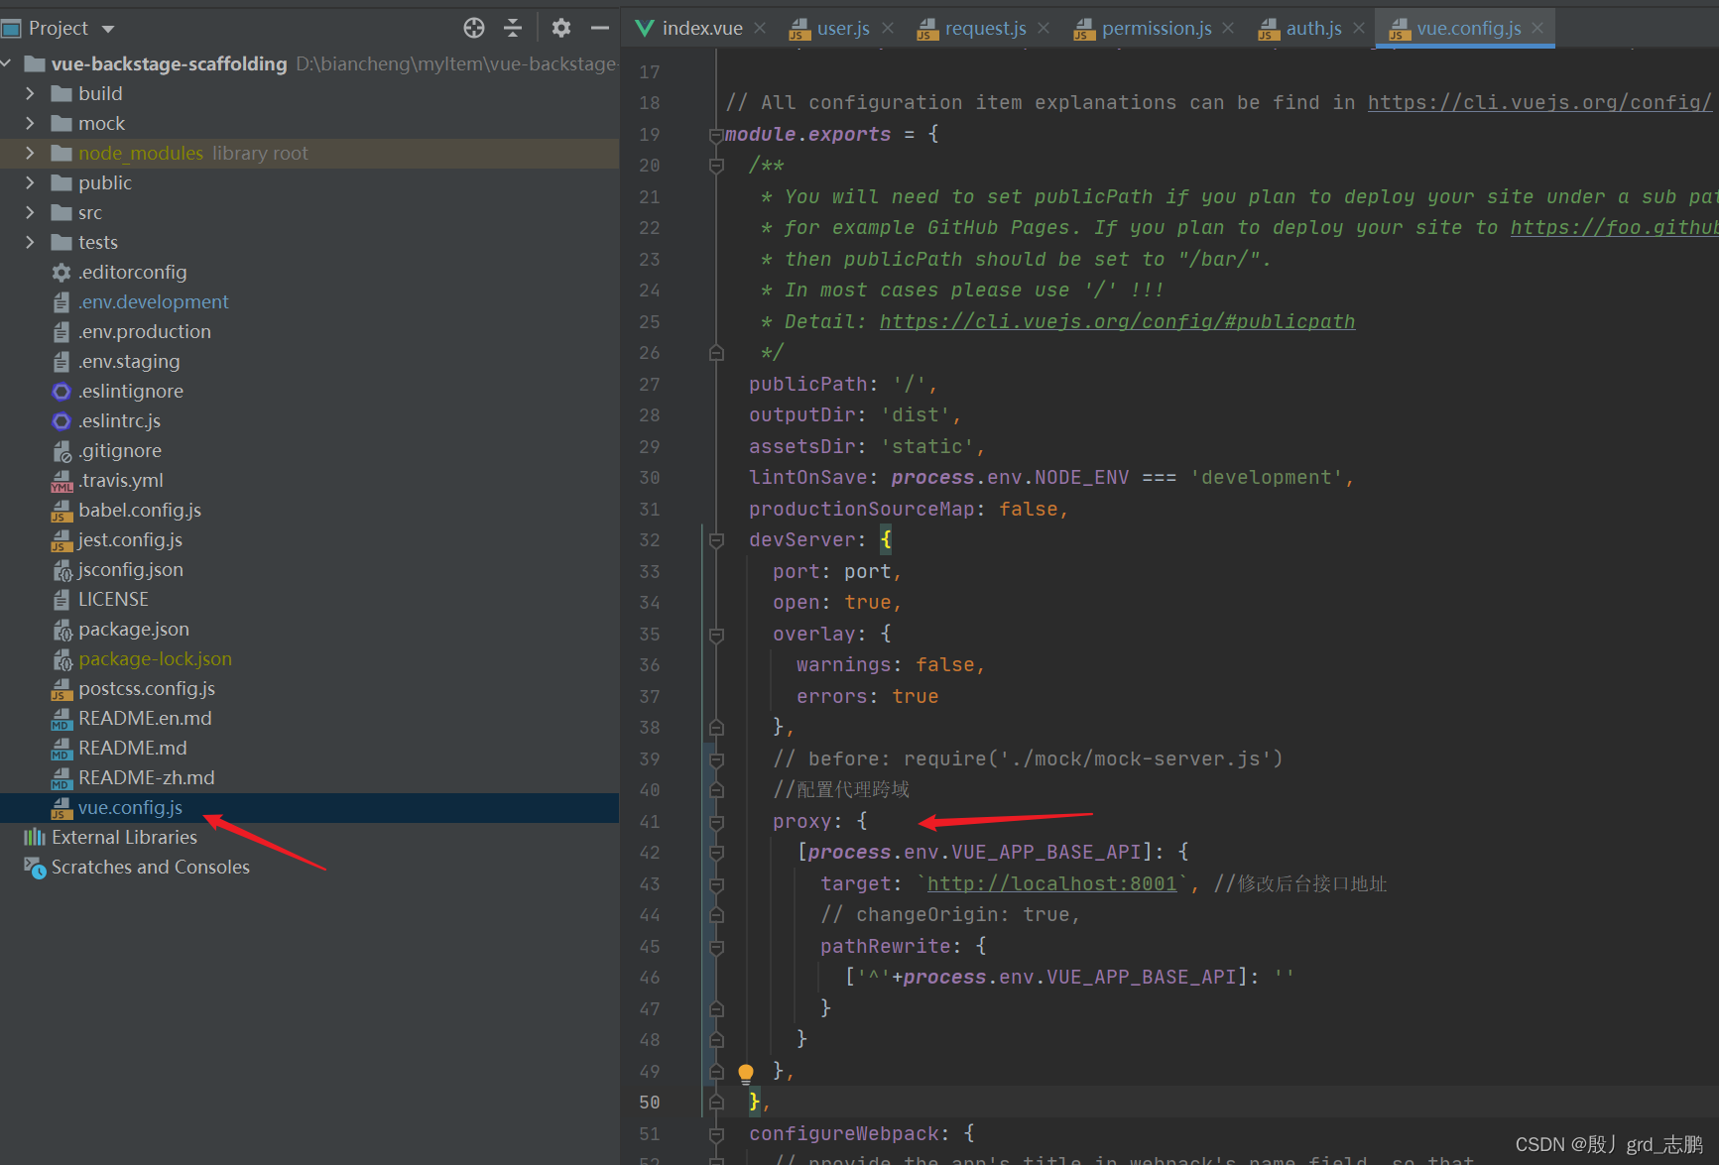Open the #publicpath detail link
This screenshot has width=1719, height=1165.
(x=1117, y=321)
